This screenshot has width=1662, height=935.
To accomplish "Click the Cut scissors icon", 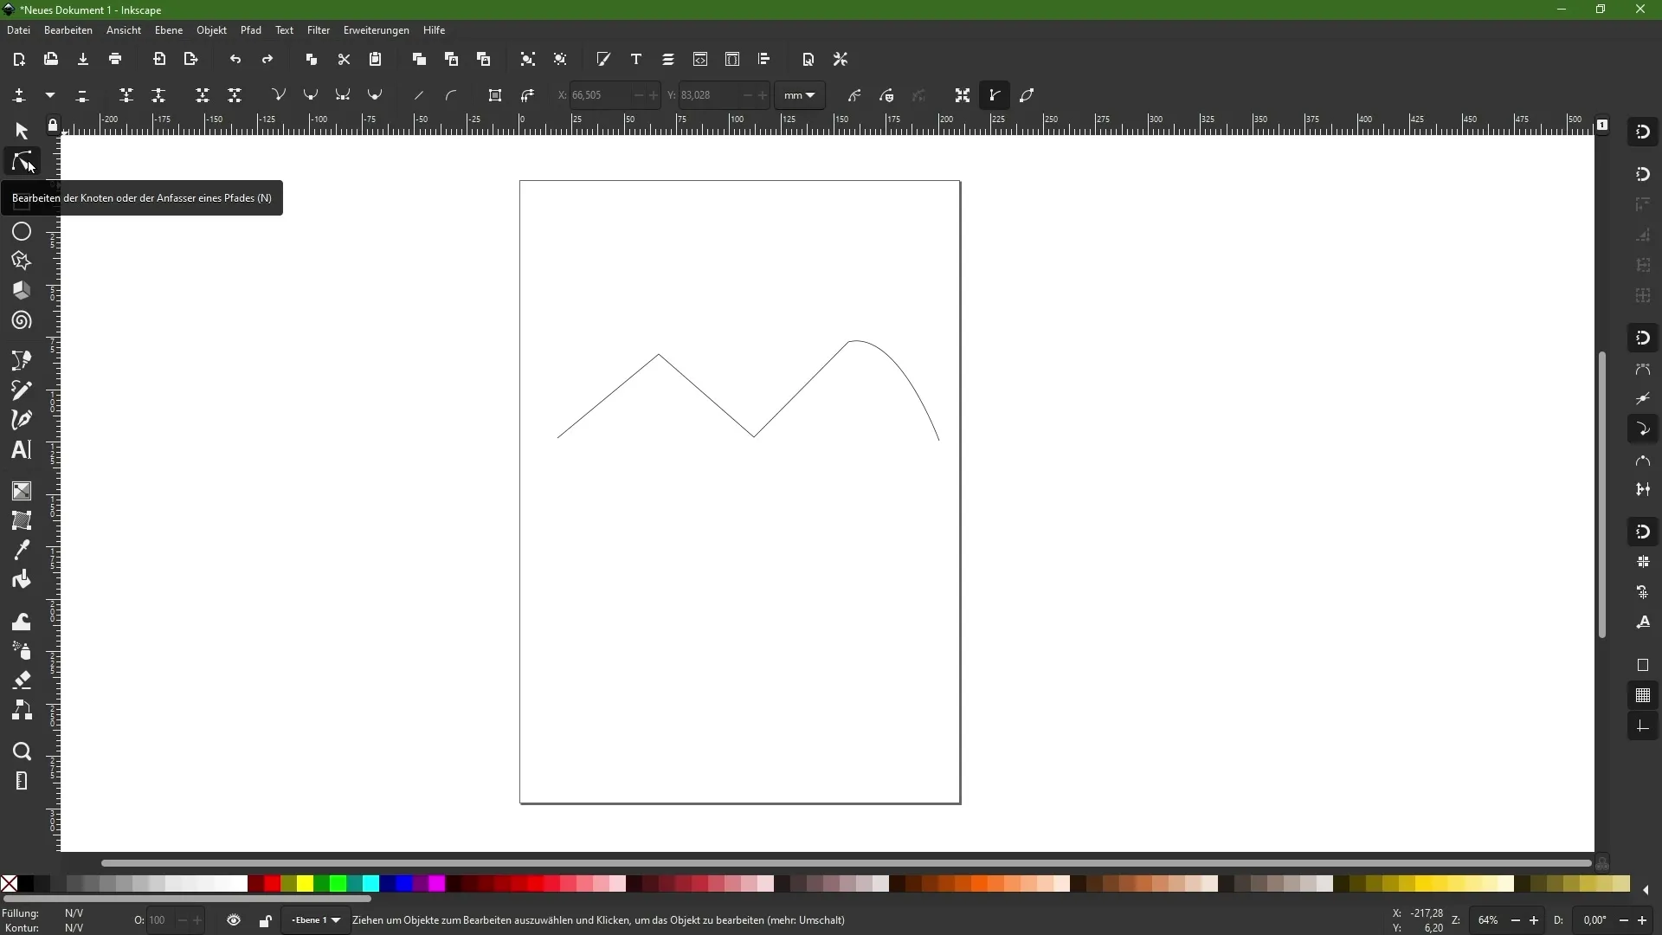I will coord(344,60).
